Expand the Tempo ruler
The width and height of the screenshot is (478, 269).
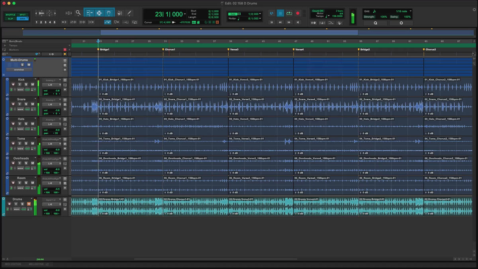[5, 45]
